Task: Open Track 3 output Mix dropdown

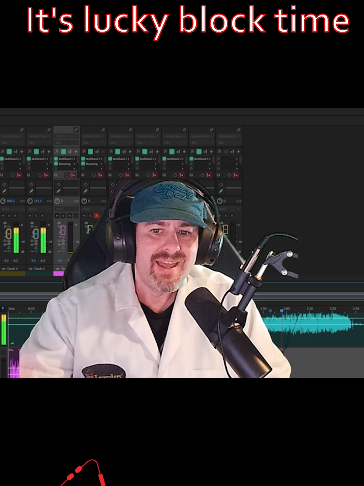Action: click(12, 142)
